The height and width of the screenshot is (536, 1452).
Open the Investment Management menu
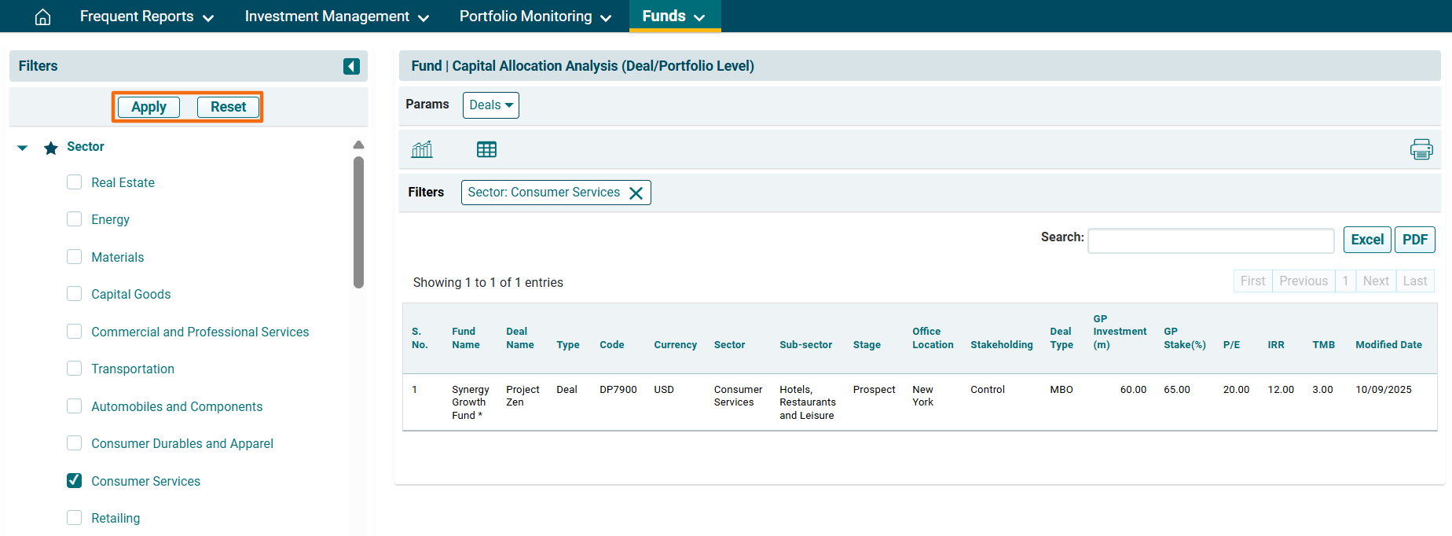click(336, 17)
